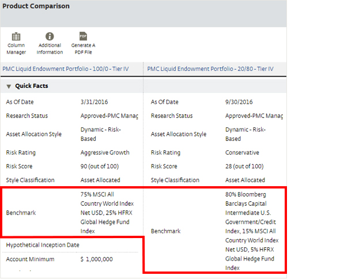
Task: Click the Additional Information icon
Action: pyautogui.click(x=50, y=36)
